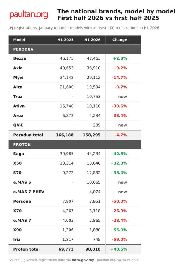
Task: Click the Perodua total row label
Action: (28, 135)
